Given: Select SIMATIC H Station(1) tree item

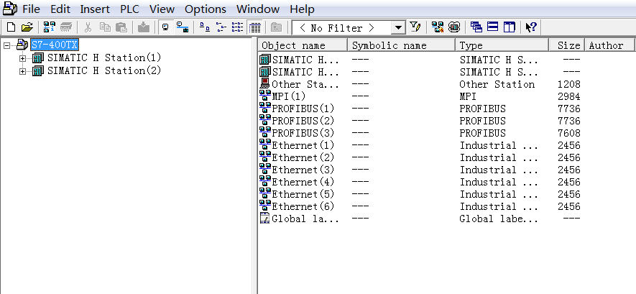Looking at the screenshot, I should (x=103, y=58).
